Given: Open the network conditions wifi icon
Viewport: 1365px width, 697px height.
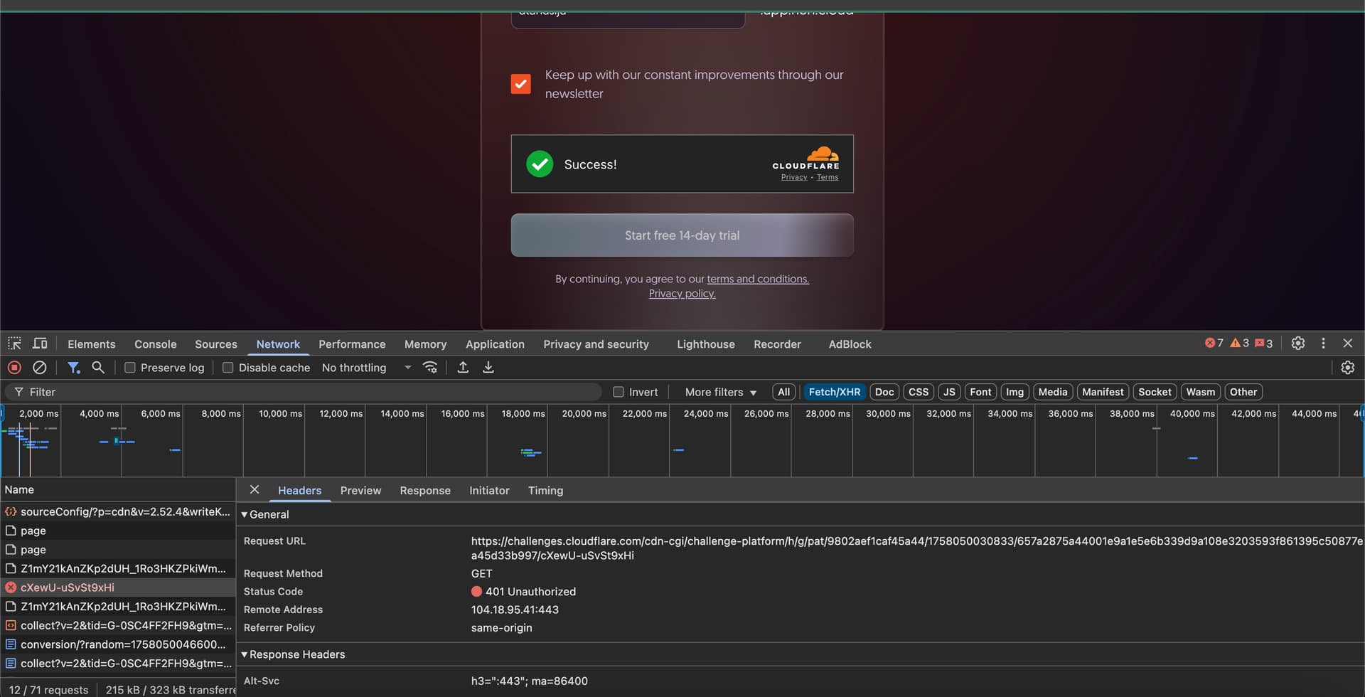Looking at the screenshot, I should (430, 368).
